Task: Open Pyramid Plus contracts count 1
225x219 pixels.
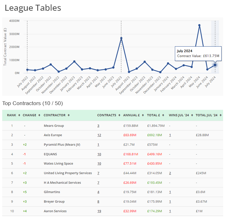Action: click(98, 145)
